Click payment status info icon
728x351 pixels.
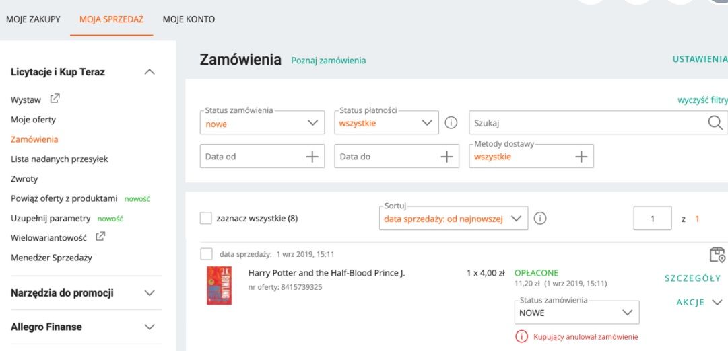click(451, 123)
